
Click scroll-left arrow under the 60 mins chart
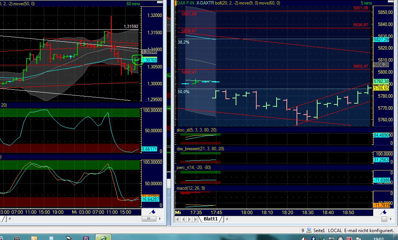pyautogui.click(x=10, y=219)
